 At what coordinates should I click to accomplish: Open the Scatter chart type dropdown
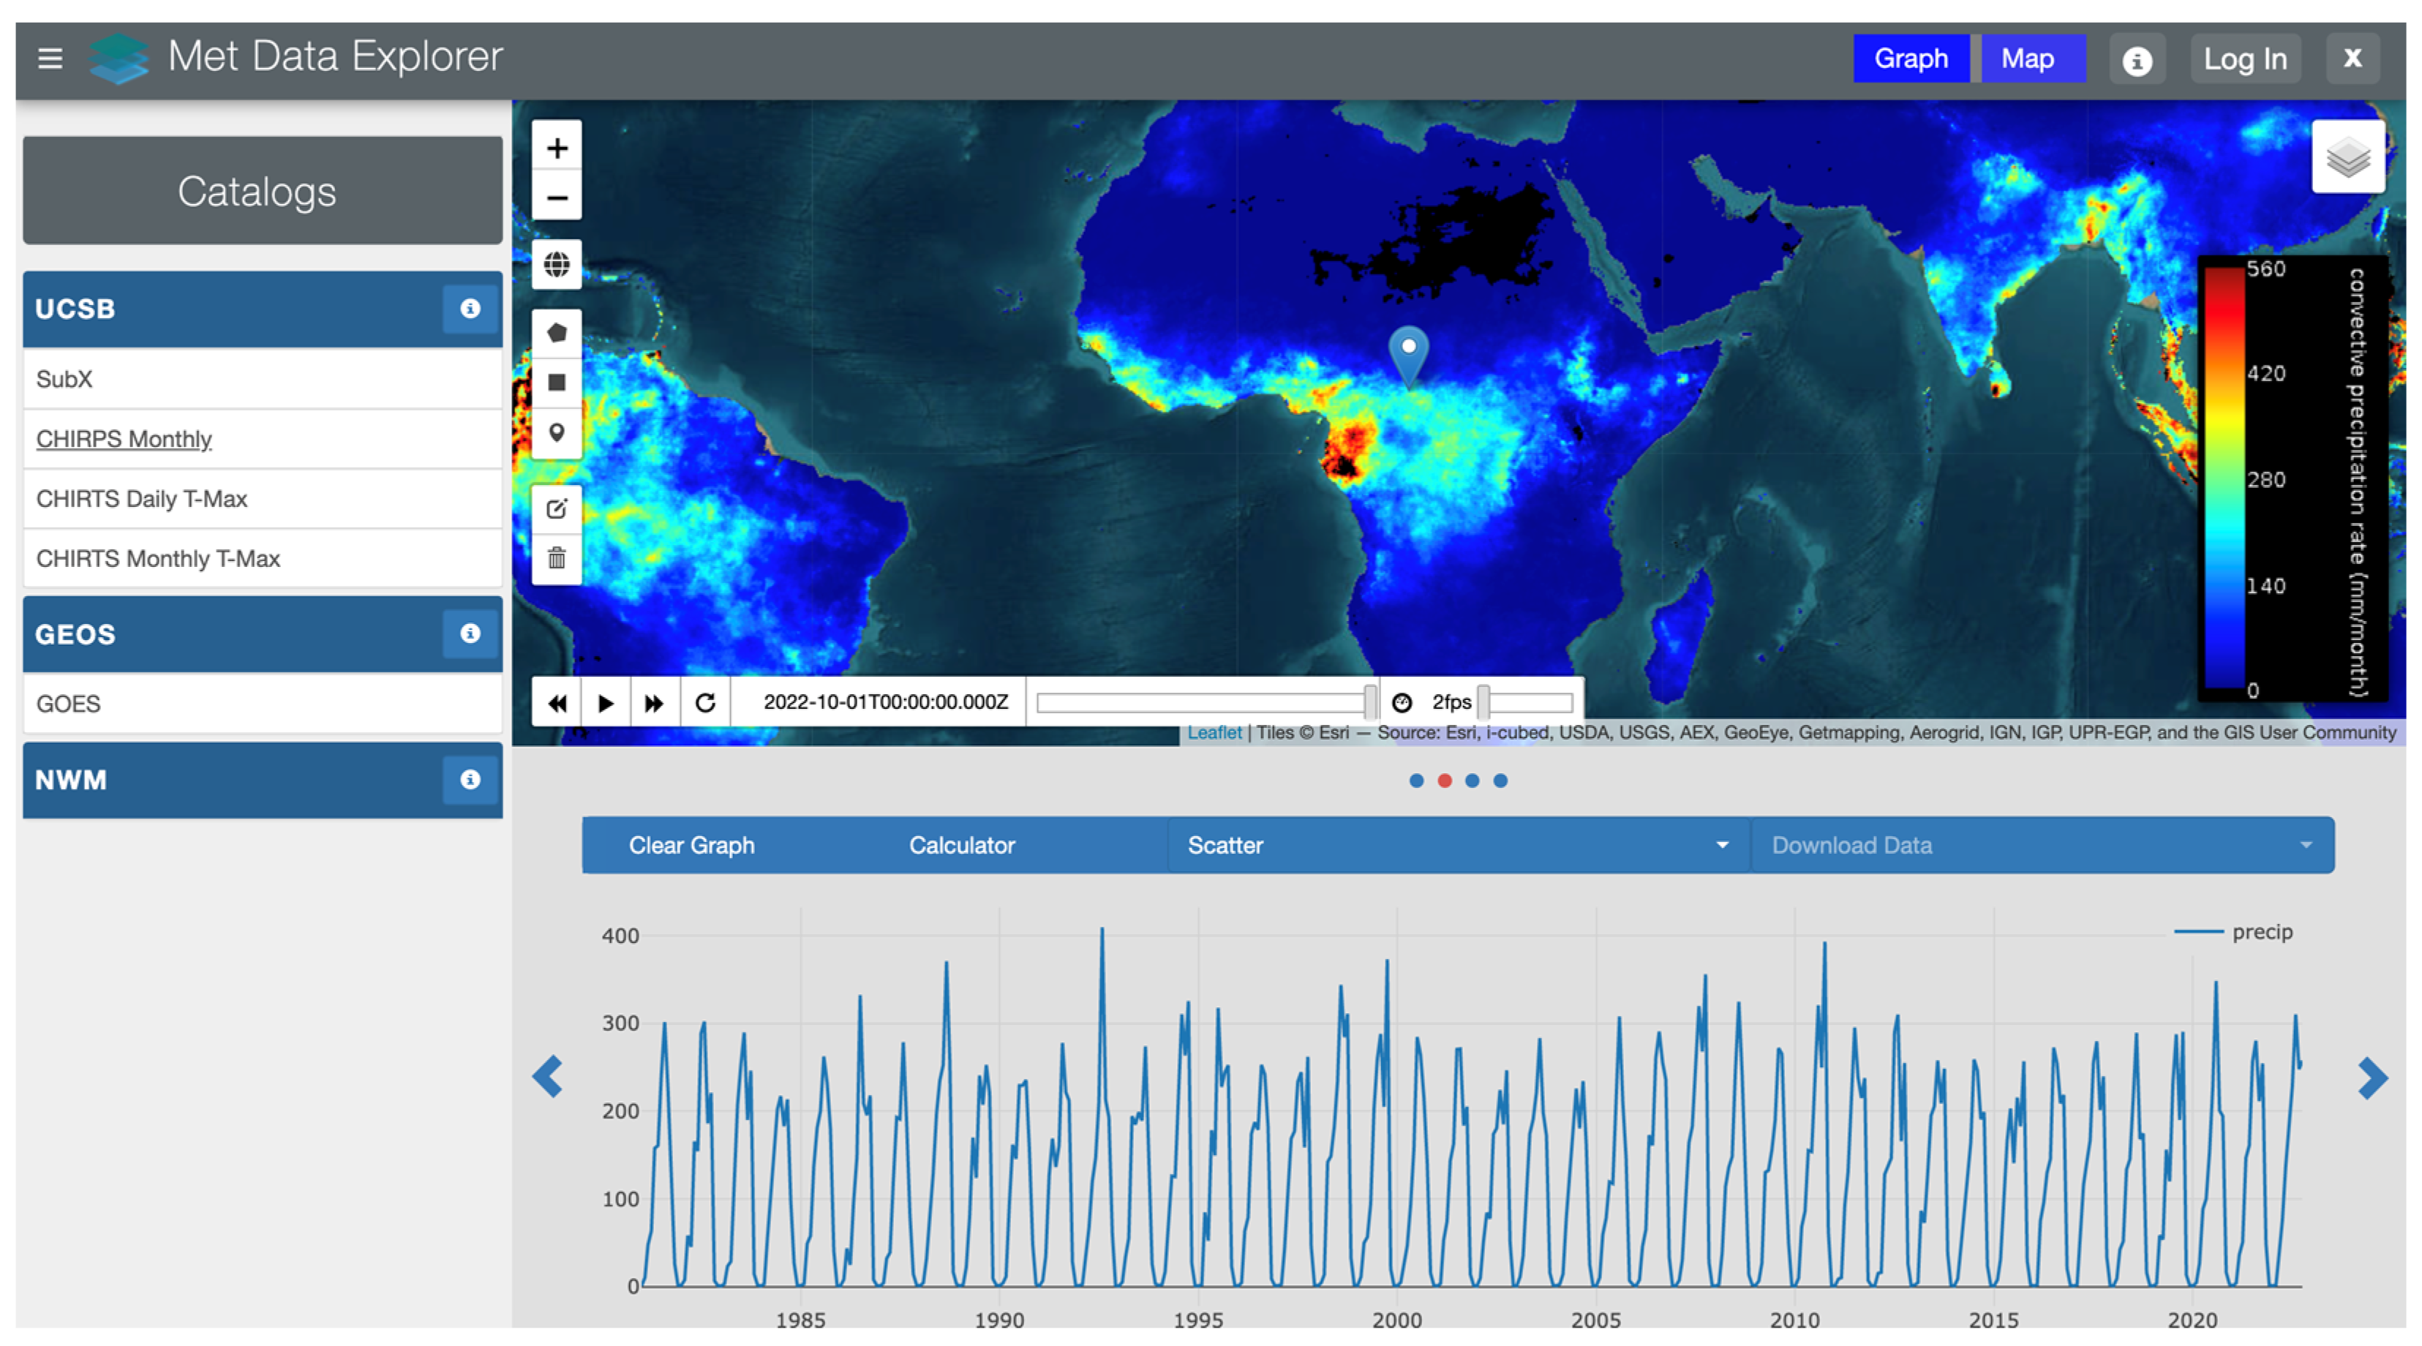pyautogui.click(x=1457, y=845)
